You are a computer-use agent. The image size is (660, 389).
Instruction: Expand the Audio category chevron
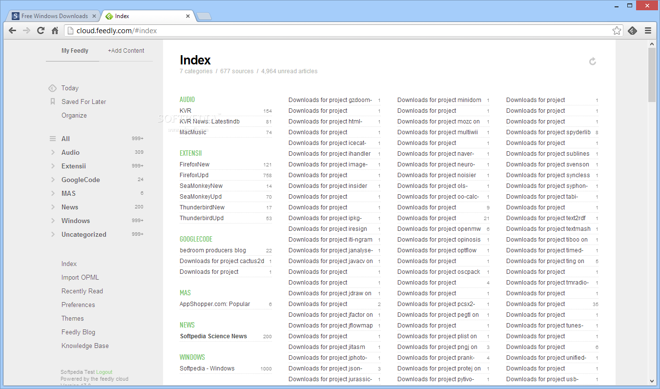point(52,152)
